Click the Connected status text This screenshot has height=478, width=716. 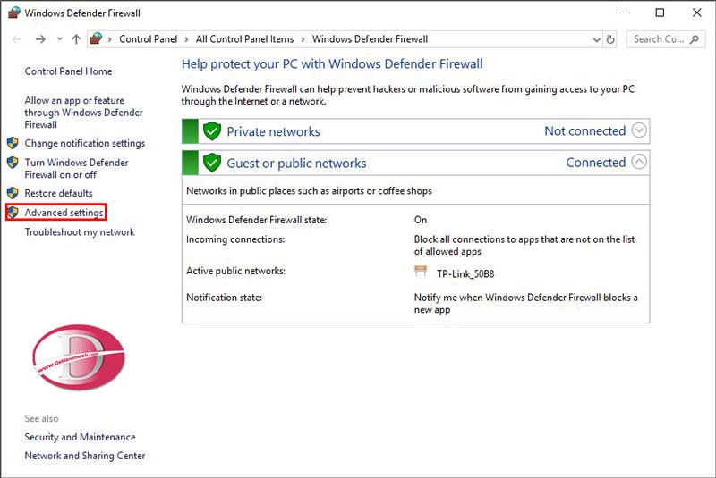point(596,163)
